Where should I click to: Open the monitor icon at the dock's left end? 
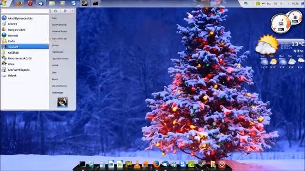pos(82,164)
